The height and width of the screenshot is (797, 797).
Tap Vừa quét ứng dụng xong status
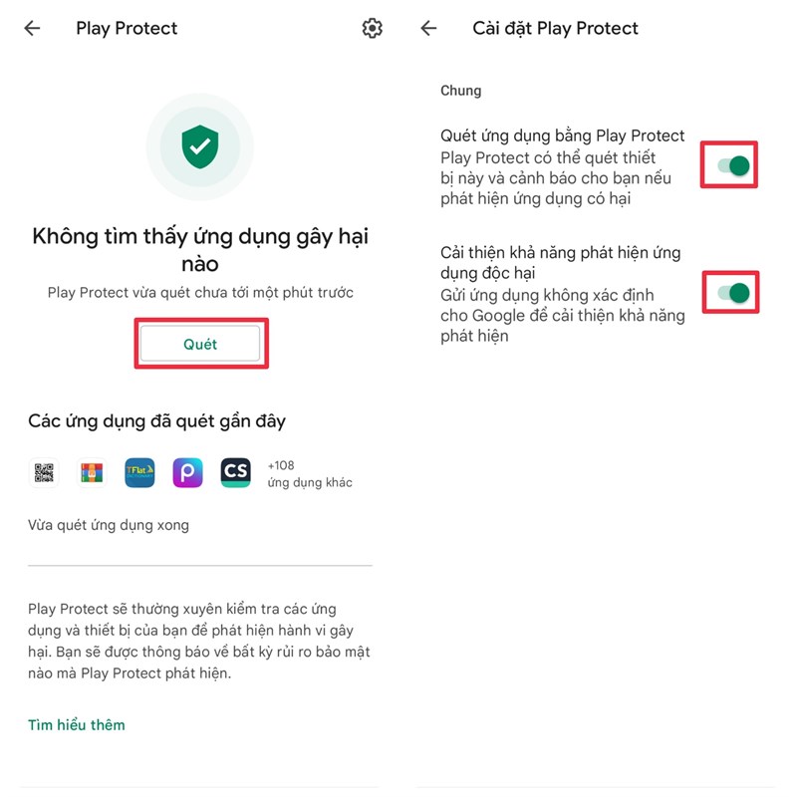(109, 525)
